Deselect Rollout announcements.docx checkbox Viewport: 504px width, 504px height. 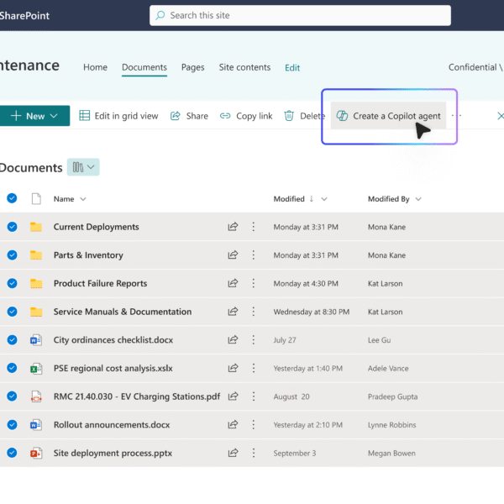12,424
